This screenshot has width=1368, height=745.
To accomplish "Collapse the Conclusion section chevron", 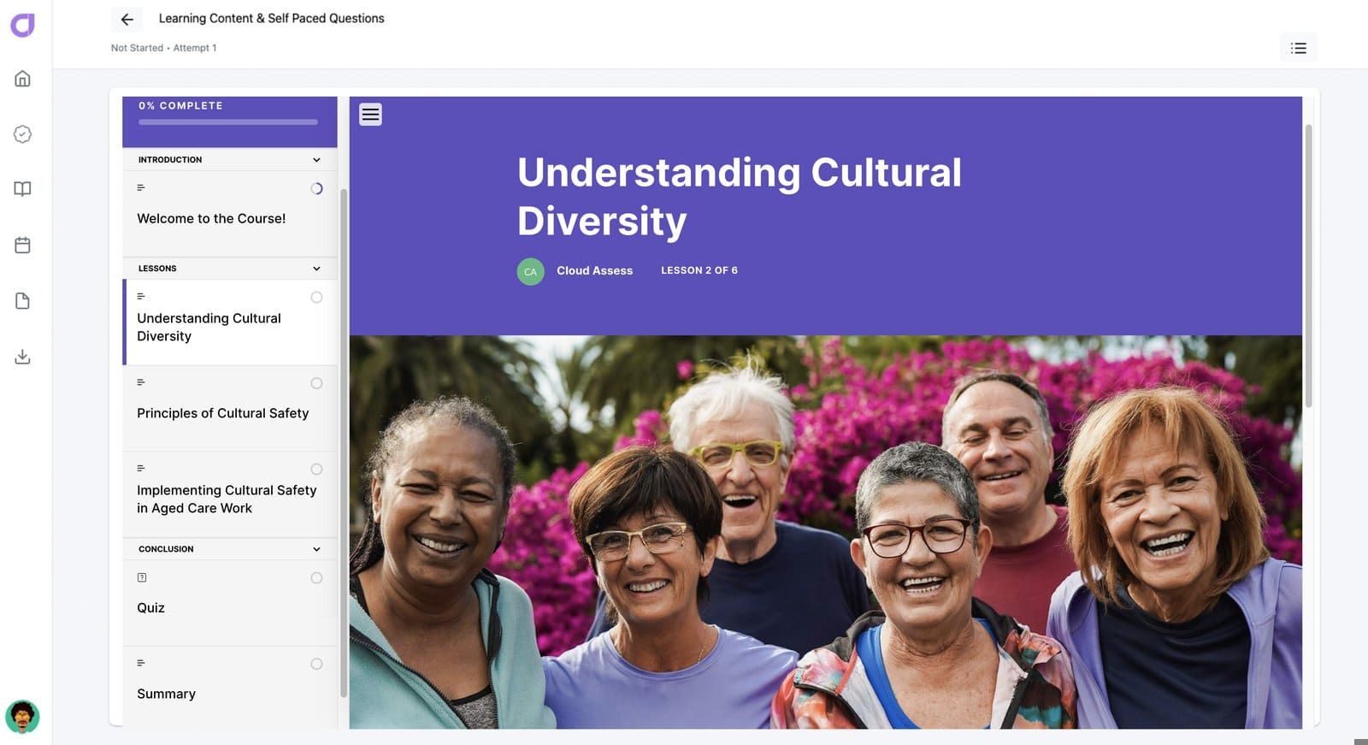I will point(316,549).
